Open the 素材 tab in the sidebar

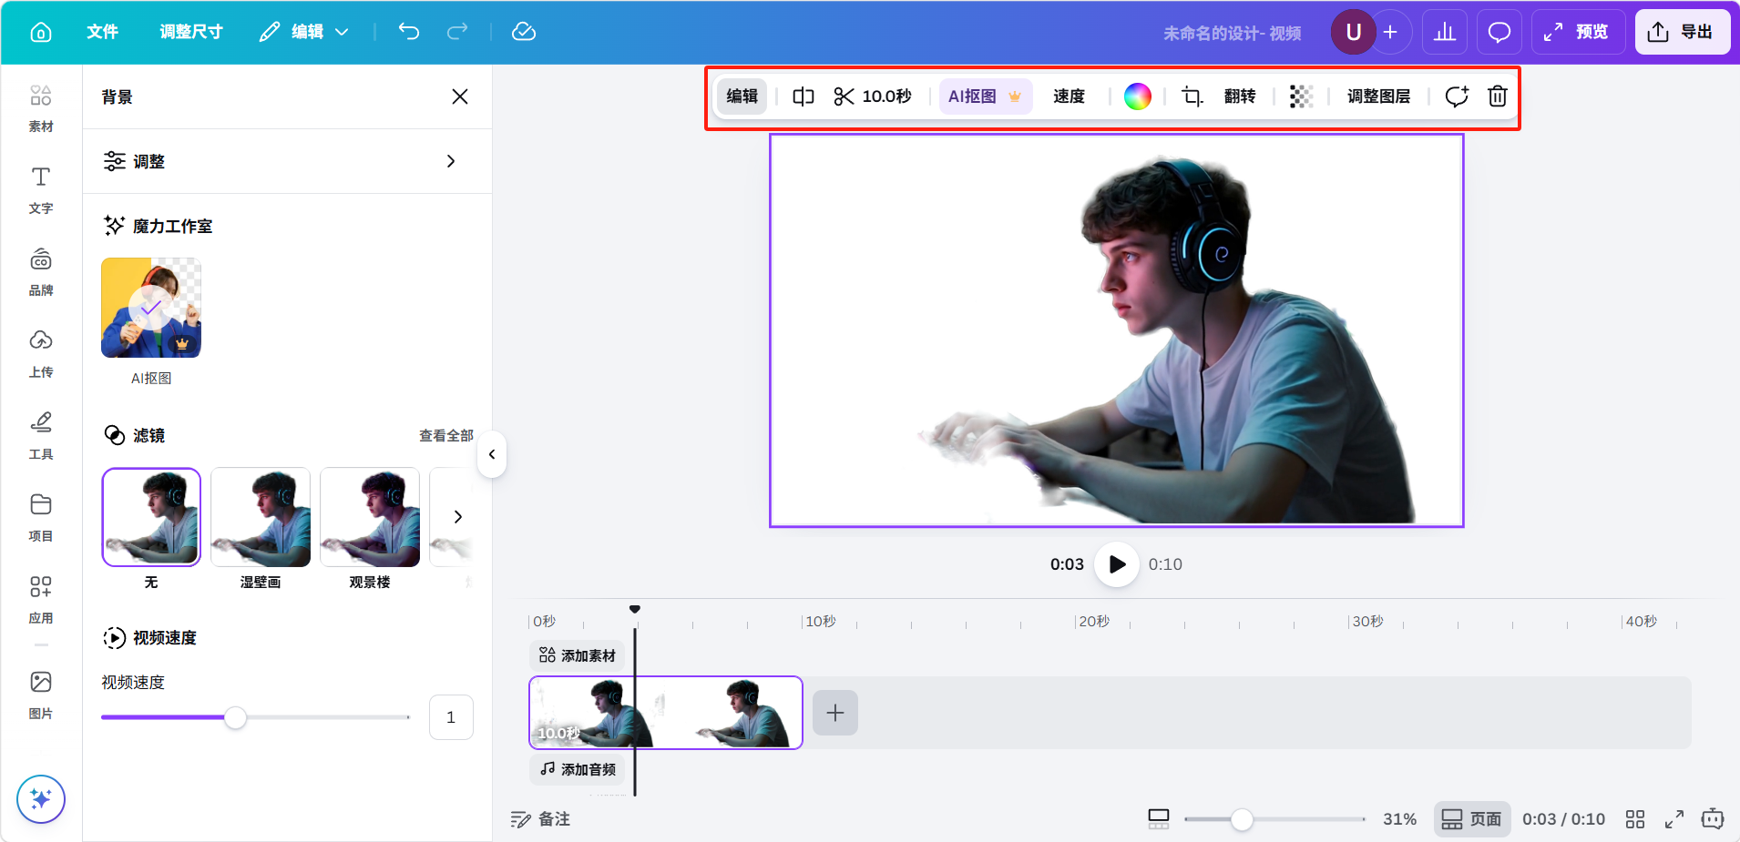pos(41,107)
